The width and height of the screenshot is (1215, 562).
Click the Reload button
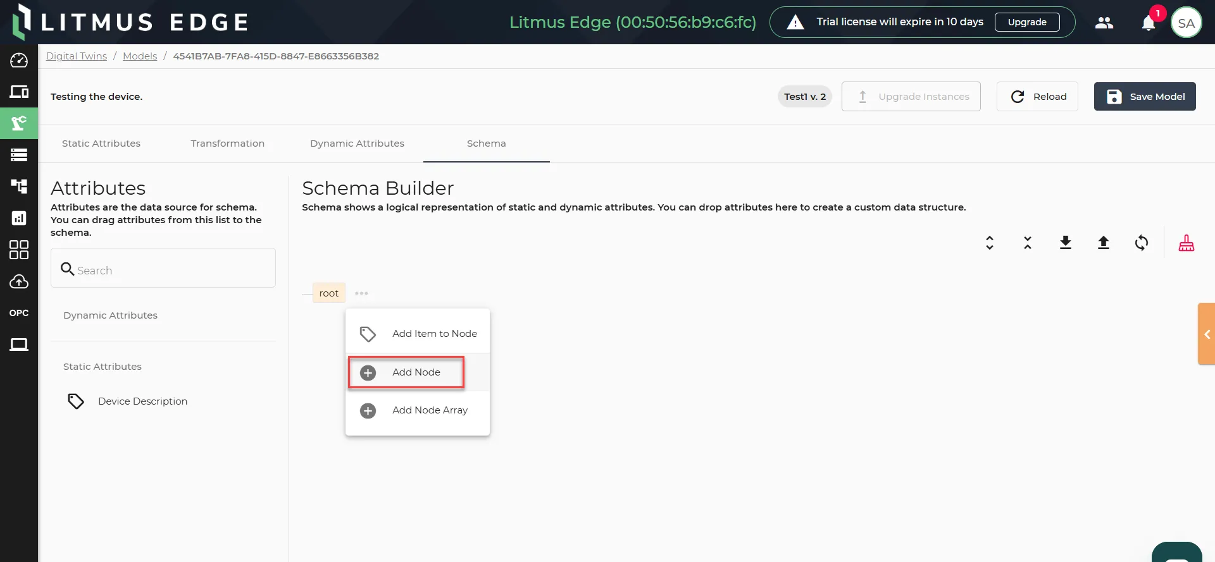click(1037, 97)
